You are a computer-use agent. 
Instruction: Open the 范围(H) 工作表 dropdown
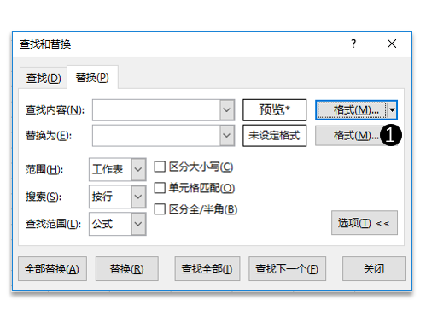tap(138, 169)
